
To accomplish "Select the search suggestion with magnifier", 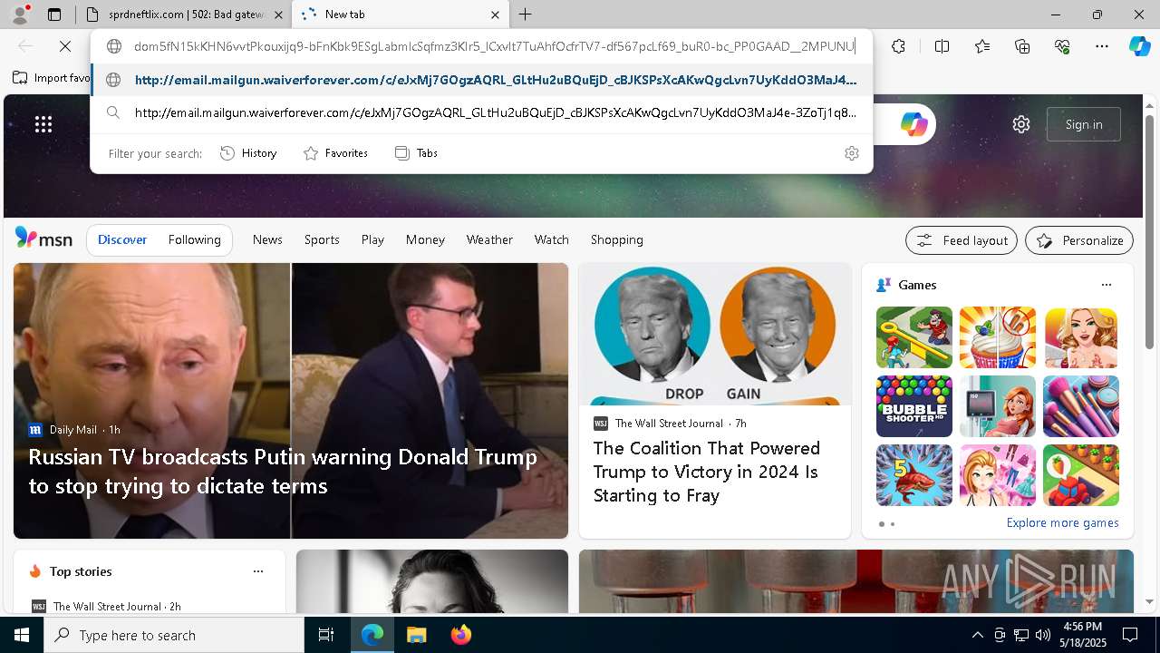I will [x=481, y=113].
